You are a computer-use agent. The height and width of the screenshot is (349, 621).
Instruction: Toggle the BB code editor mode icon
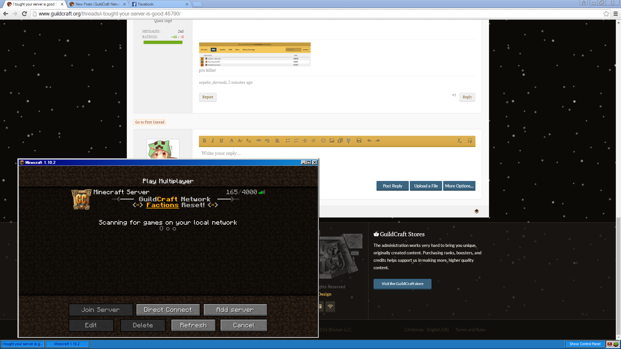(x=470, y=141)
